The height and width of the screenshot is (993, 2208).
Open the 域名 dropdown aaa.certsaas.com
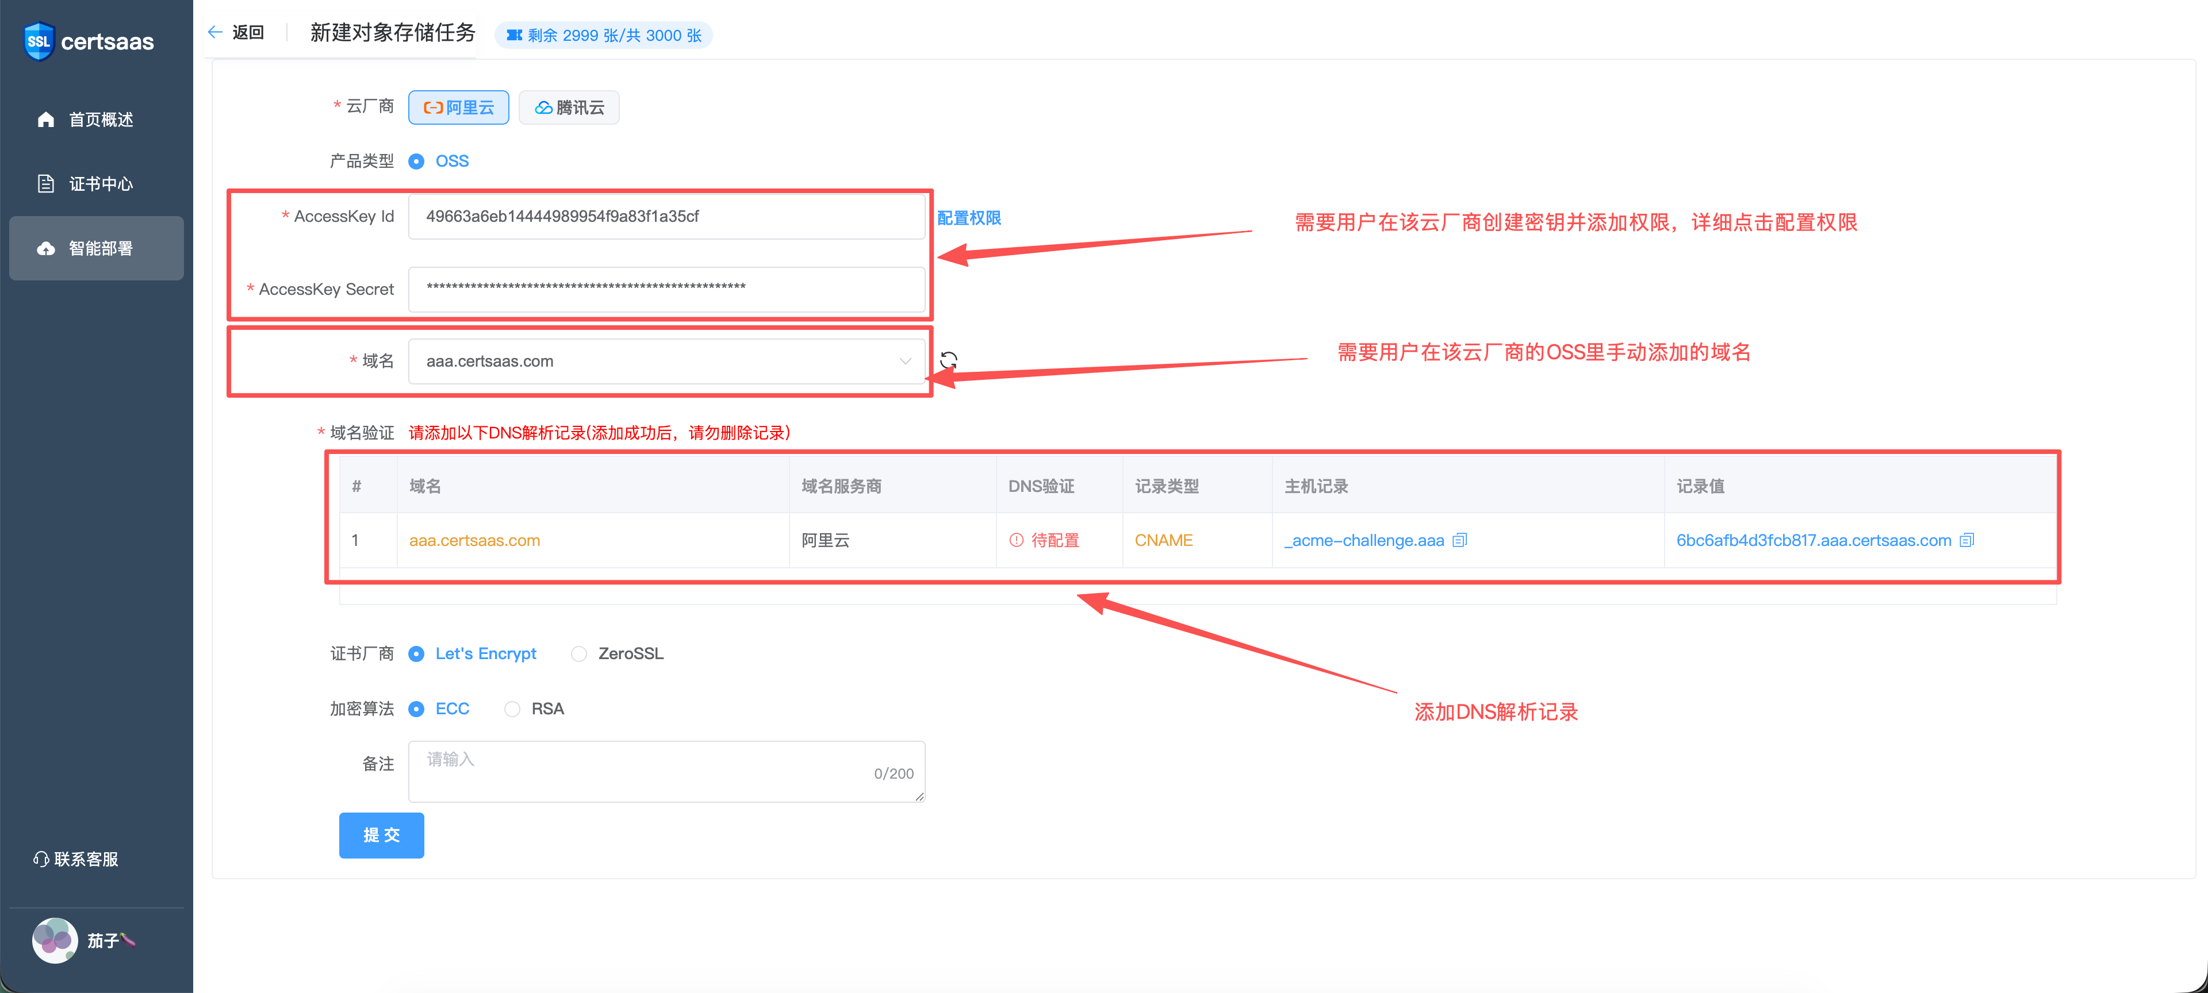(x=667, y=361)
